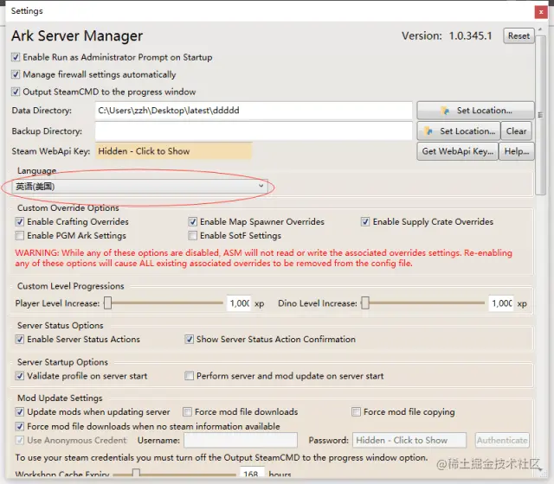Click the Username input field
The height and width of the screenshot is (484, 554).
tap(241, 440)
